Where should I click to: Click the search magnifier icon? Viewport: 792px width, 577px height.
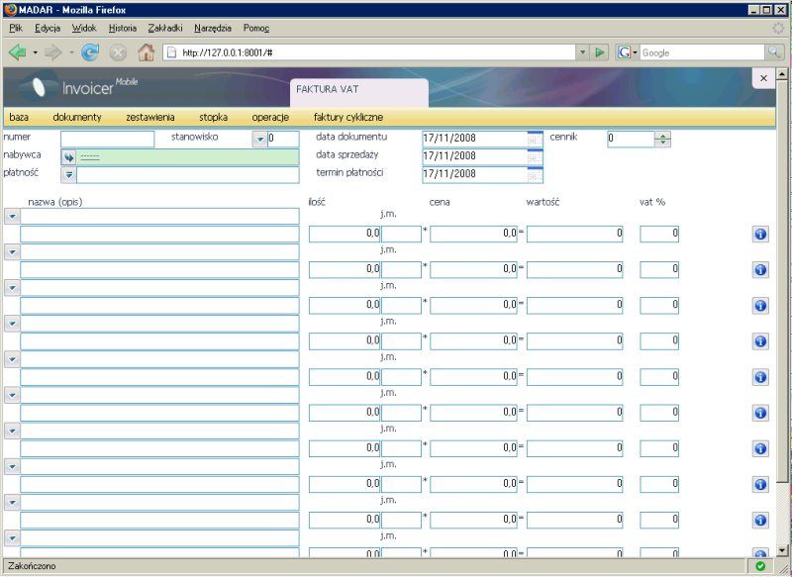click(x=774, y=52)
